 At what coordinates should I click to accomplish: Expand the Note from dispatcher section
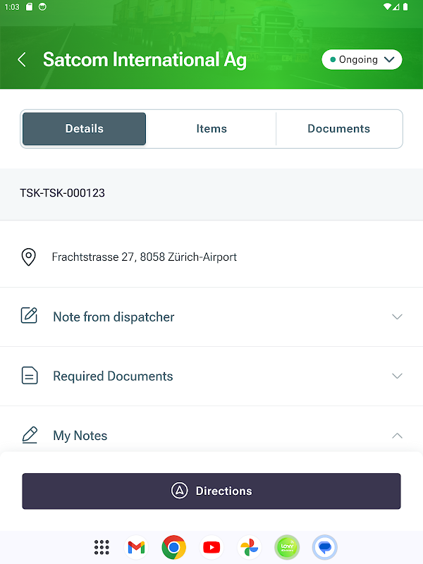click(x=397, y=317)
